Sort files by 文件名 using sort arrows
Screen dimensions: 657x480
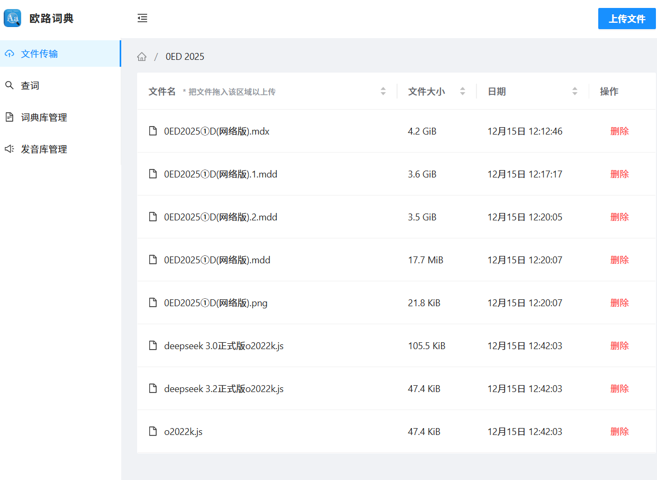click(x=383, y=92)
